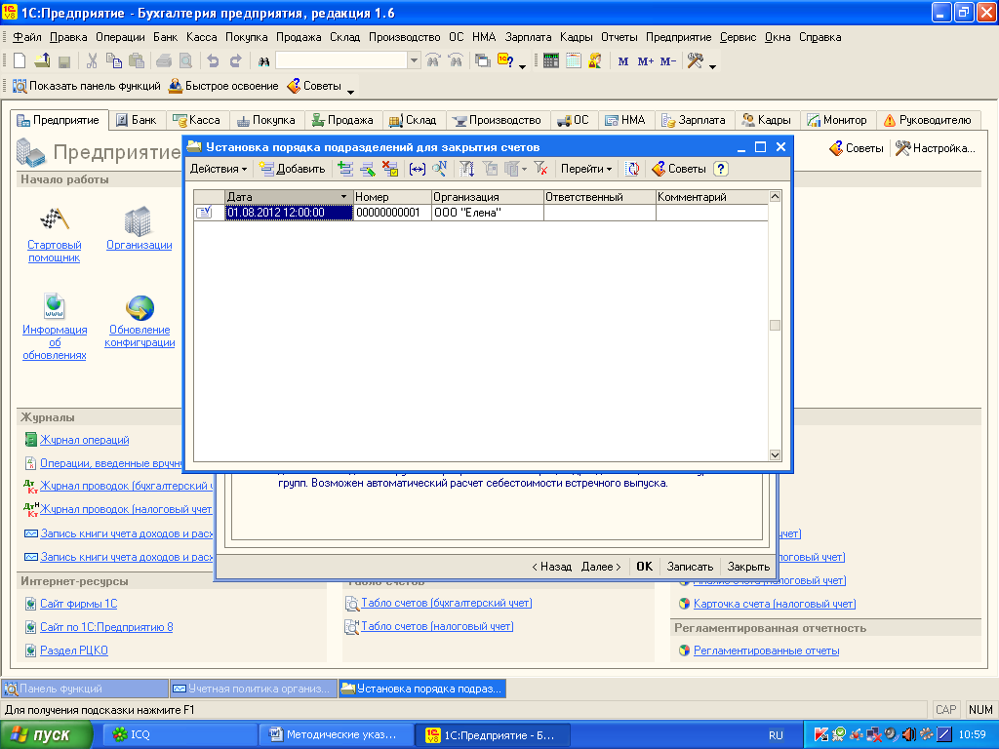Click the scroll down arrow of the dialog list
Image resolution: width=999 pixels, height=749 pixels.
point(775,454)
